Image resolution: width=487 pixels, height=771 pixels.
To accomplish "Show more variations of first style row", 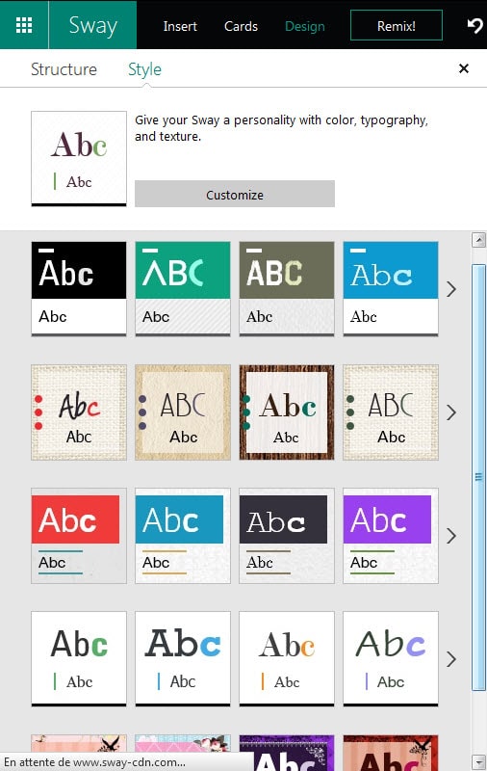I will coord(451,289).
